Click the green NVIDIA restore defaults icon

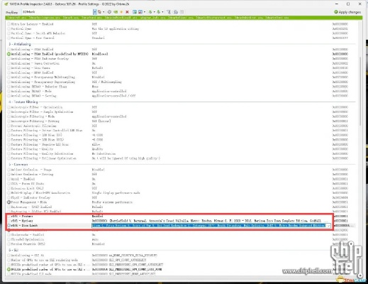[116, 12]
